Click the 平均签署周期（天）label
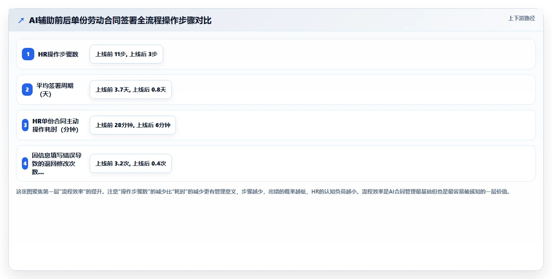This screenshot has height=279, width=552. pyautogui.click(x=55, y=90)
